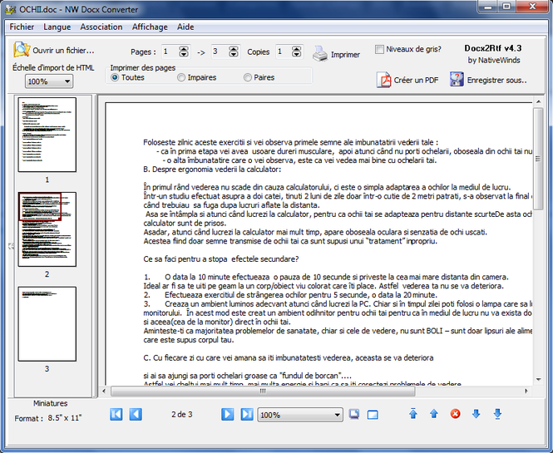The height and width of the screenshot is (453, 553).
Task: Click the Créer un PDF label
Action: click(416, 80)
